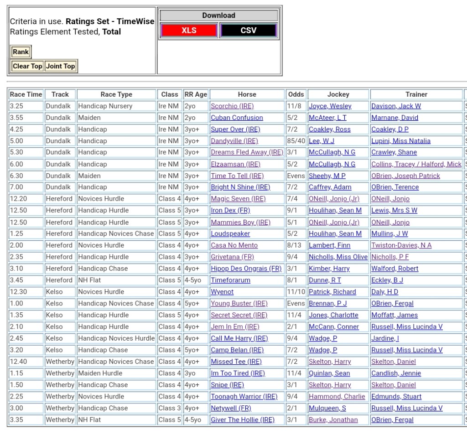Select horse Hipop Des Ongrais (FR)

point(246,269)
